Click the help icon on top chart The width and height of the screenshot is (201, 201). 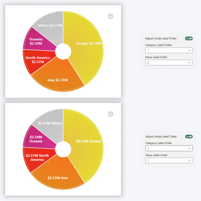tap(111, 16)
